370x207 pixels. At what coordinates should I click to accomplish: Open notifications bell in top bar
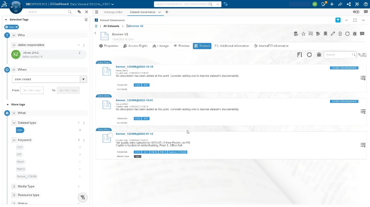323,4
